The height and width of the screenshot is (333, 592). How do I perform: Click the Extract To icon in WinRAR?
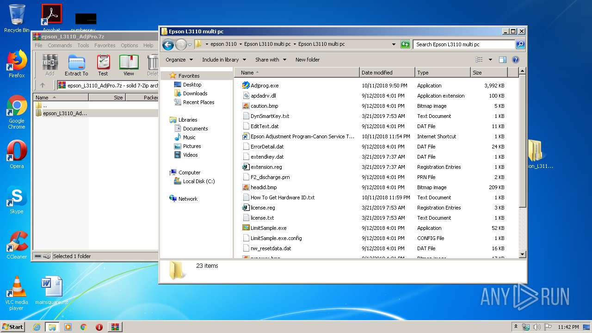(76, 65)
